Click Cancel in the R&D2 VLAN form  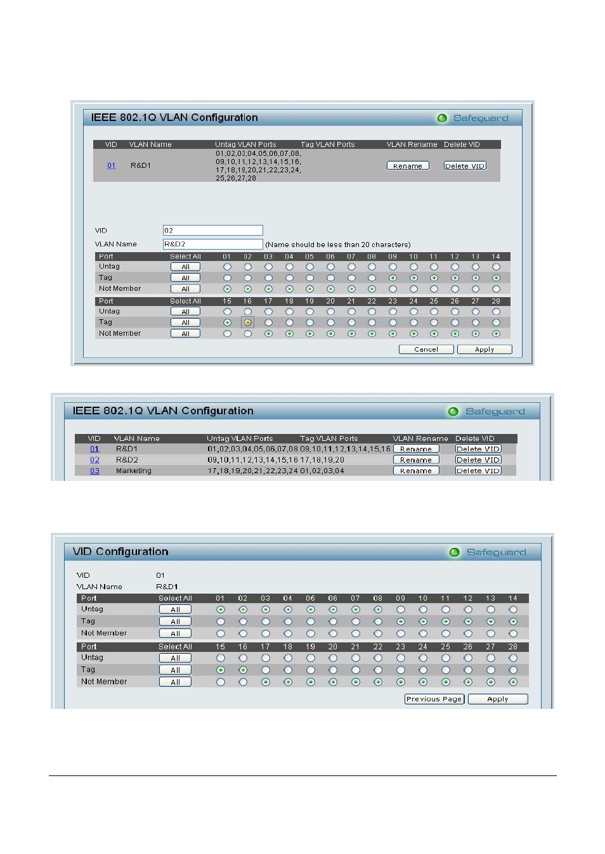point(426,349)
